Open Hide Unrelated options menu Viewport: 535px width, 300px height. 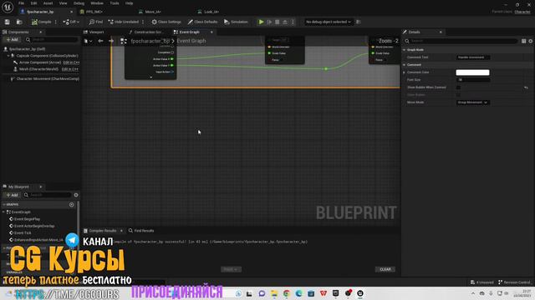[143, 22]
